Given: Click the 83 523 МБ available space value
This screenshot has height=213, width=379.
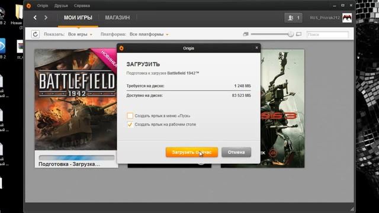Looking at the screenshot, I should click(241, 96).
